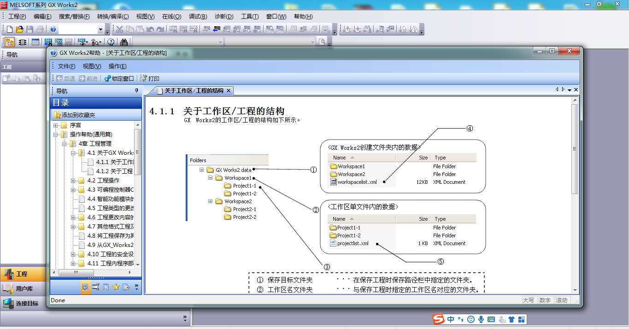Expand the 序言 tree node
629x329 pixels.
(56, 125)
